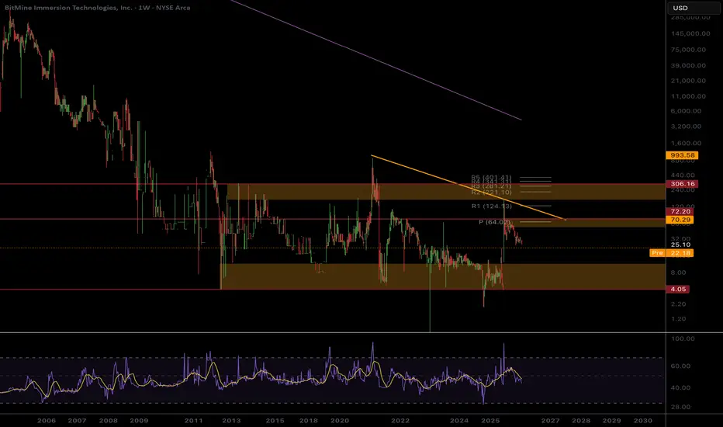Screen dimensions: 723x427
Task: Select the 993.58 orange price label
Action: pos(682,155)
